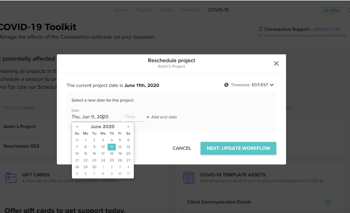Open the Projects menu item
Screen dimensions: 350x213
144,10
